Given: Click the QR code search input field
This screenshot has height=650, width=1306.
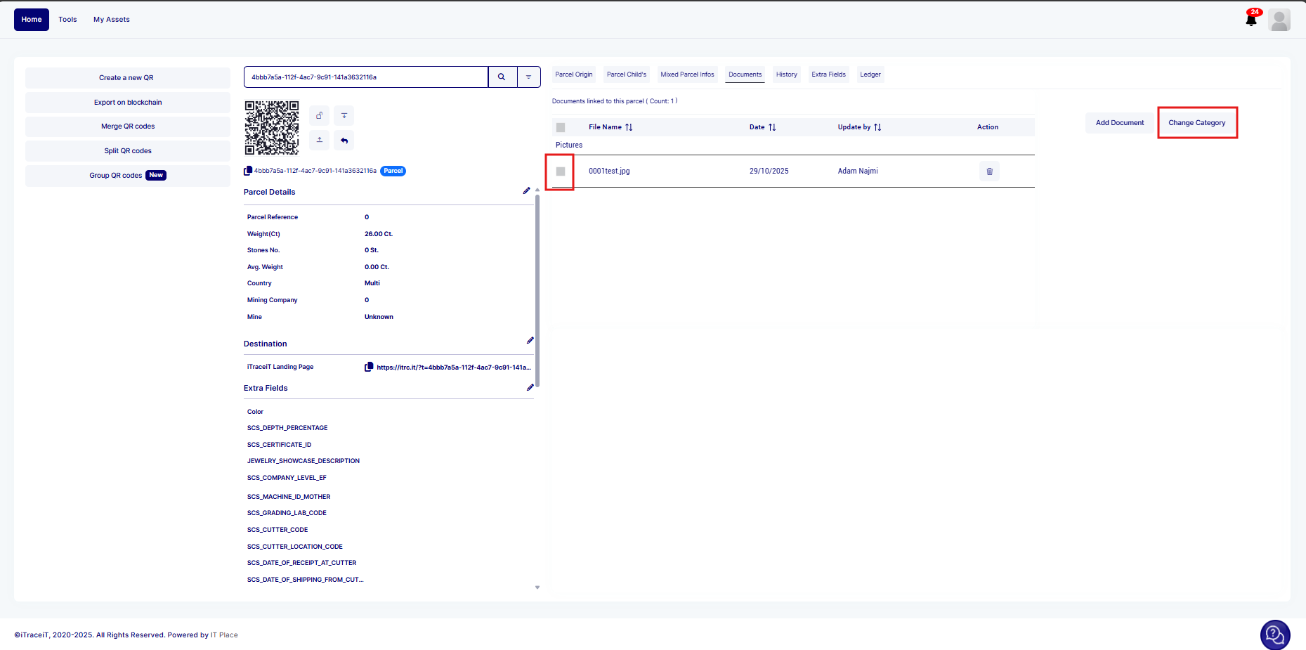Looking at the screenshot, I should (365, 77).
